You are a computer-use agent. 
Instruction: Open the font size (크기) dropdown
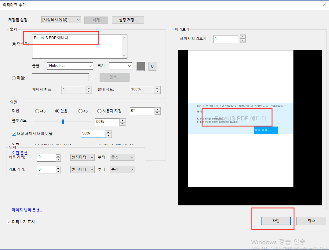point(121,66)
